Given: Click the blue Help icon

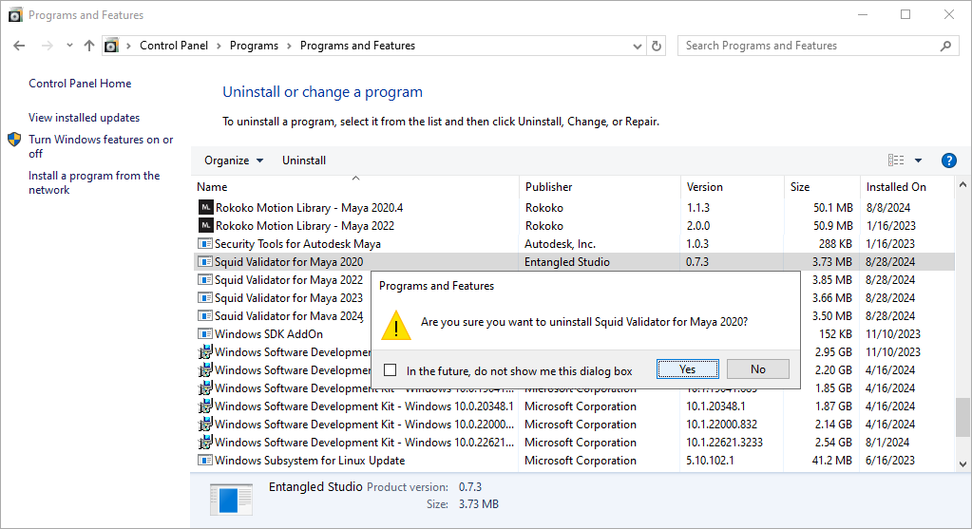Looking at the screenshot, I should pos(948,161).
